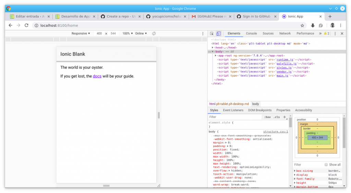This screenshot has width=351, height=193.
Task: Expand the app-root element node
Action: point(216,56)
